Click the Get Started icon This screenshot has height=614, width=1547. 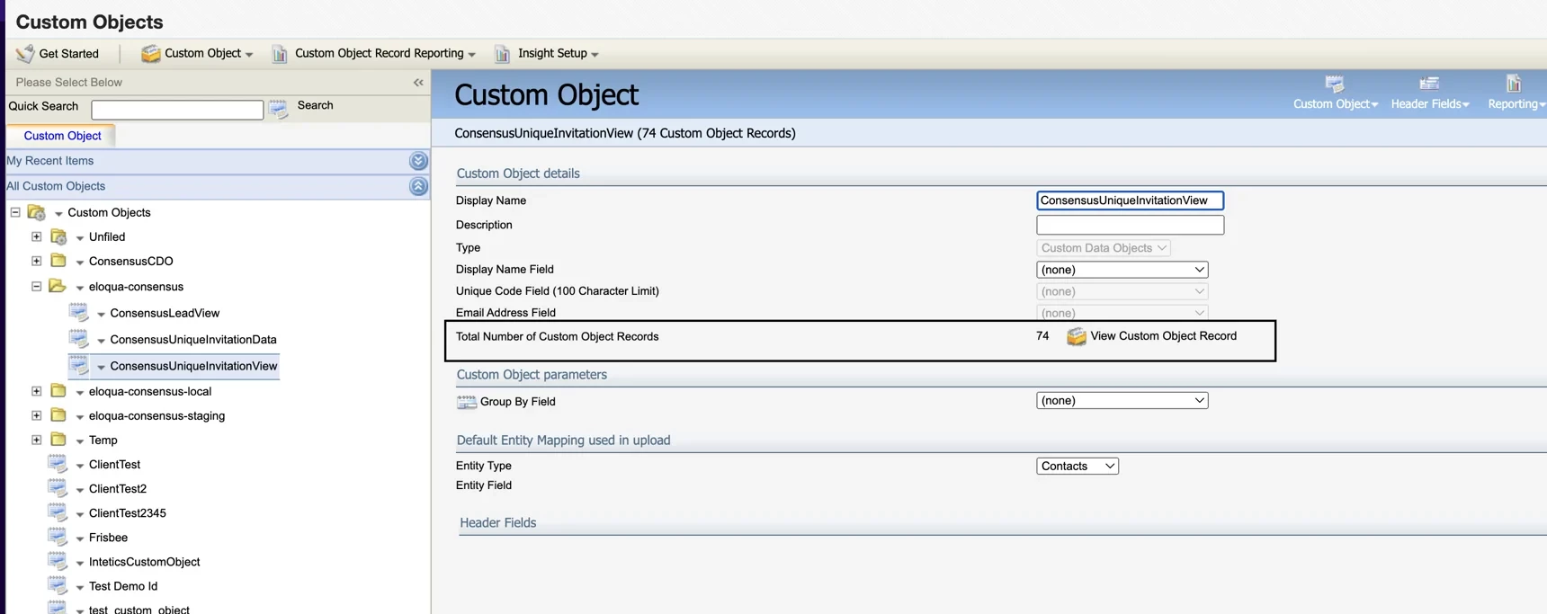pos(25,54)
